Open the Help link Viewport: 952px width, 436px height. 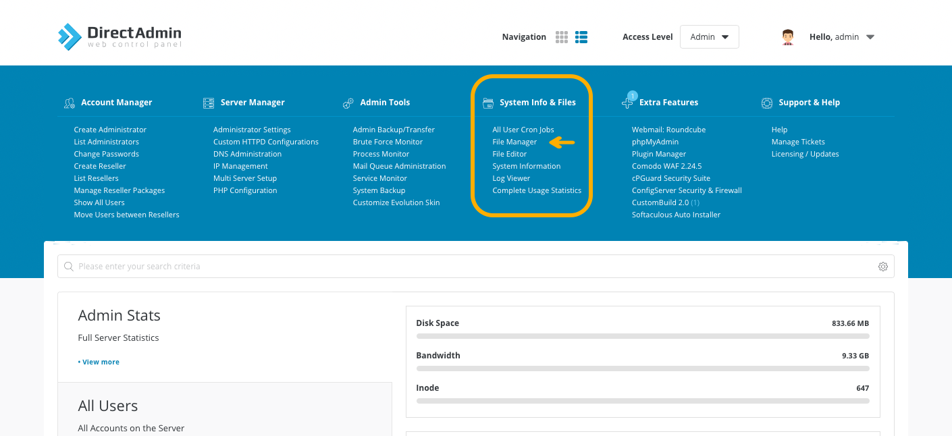click(779, 130)
